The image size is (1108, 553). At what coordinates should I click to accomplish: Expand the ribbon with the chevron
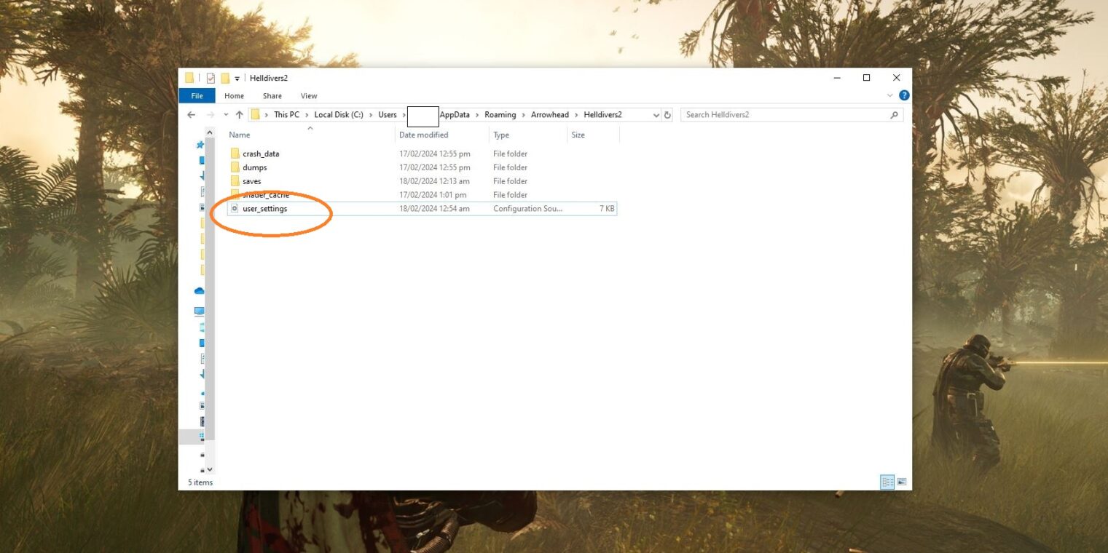[x=890, y=95]
